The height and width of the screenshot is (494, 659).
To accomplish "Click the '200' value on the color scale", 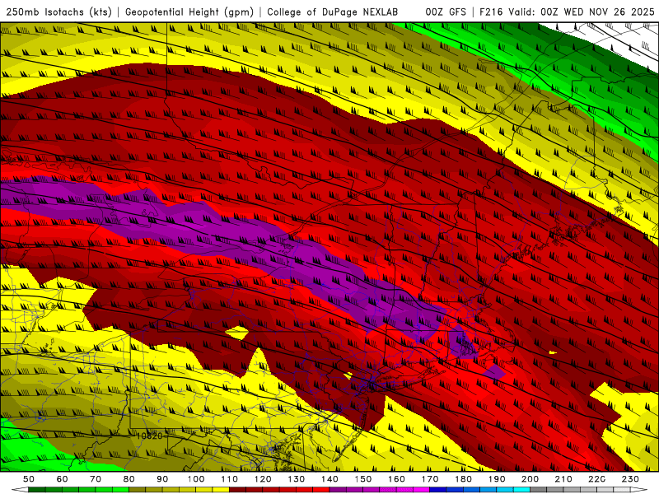I will click(x=530, y=479).
